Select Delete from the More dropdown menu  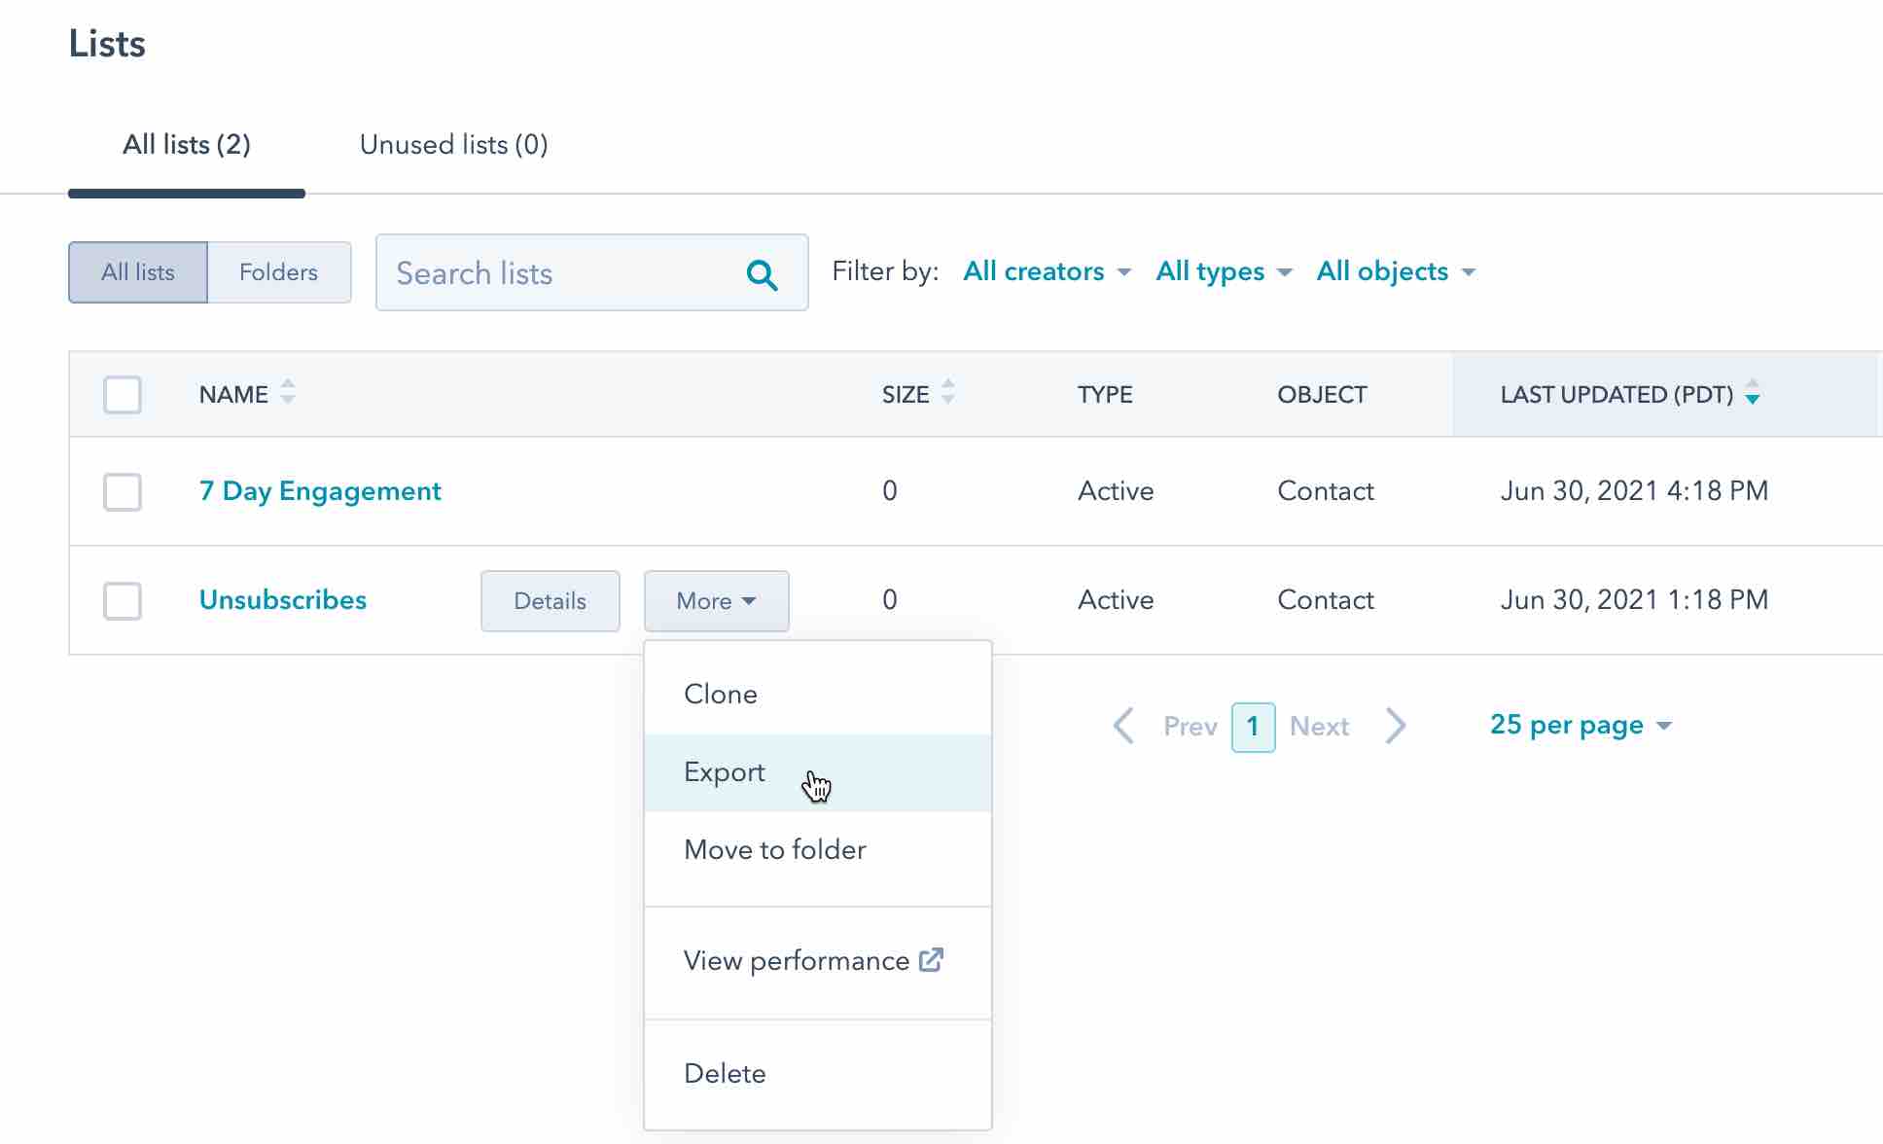pyautogui.click(x=724, y=1073)
